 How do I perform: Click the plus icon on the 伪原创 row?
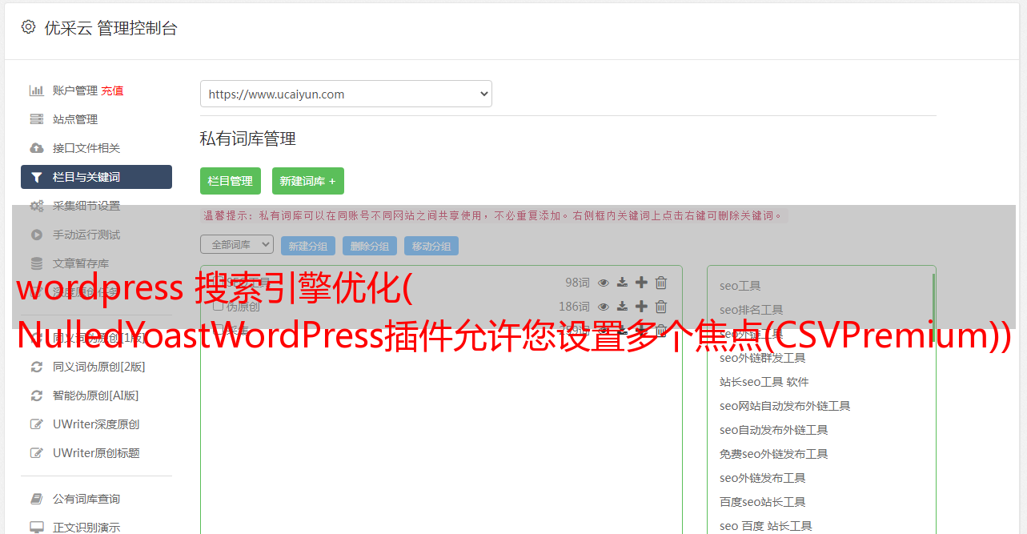point(641,307)
